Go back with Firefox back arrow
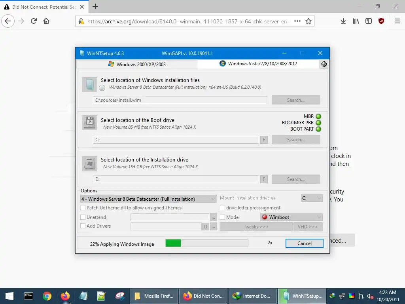Screen dimensions: 405x304 tap(8, 21)
